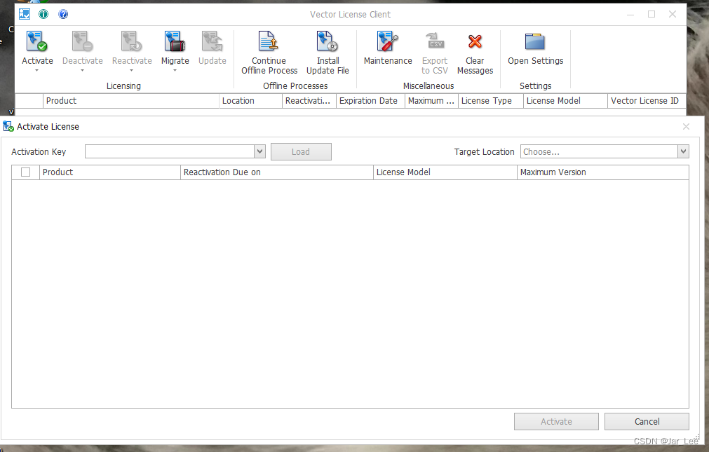Open Continue Offline Process
709x452 pixels.
pyautogui.click(x=269, y=41)
